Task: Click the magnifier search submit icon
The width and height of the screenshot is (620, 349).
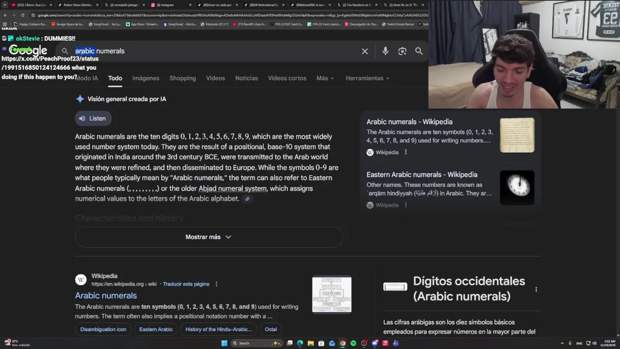Action: [419, 51]
